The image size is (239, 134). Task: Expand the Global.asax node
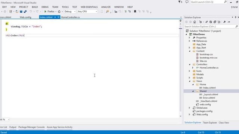pos(189,108)
